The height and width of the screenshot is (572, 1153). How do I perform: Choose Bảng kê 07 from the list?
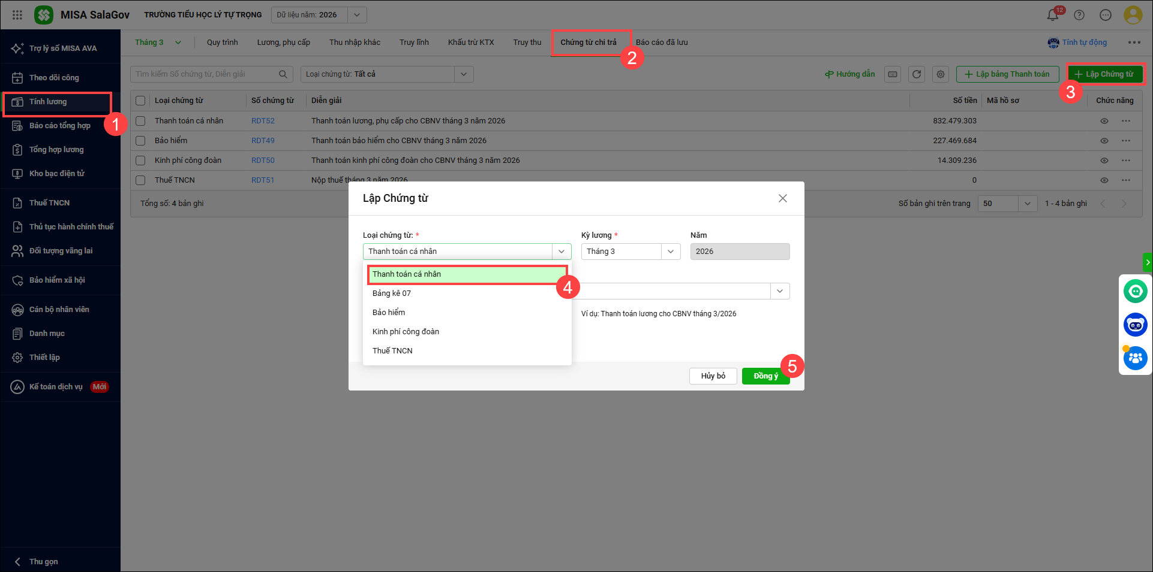pos(392,293)
